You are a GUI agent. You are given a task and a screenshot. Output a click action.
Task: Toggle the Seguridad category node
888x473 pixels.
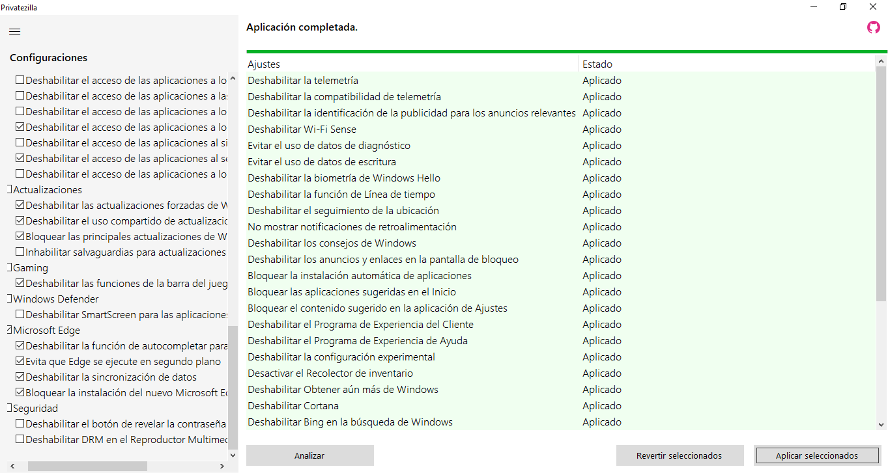pos(10,409)
